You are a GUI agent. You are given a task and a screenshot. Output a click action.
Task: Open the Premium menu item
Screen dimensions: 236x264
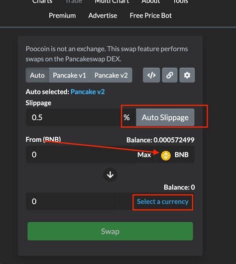coord(62,15)
